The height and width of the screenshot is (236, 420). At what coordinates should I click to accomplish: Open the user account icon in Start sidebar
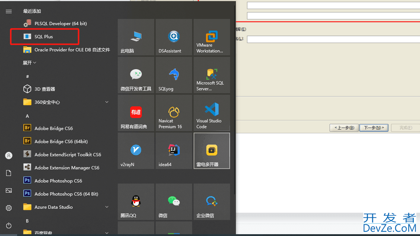[9, 156]
